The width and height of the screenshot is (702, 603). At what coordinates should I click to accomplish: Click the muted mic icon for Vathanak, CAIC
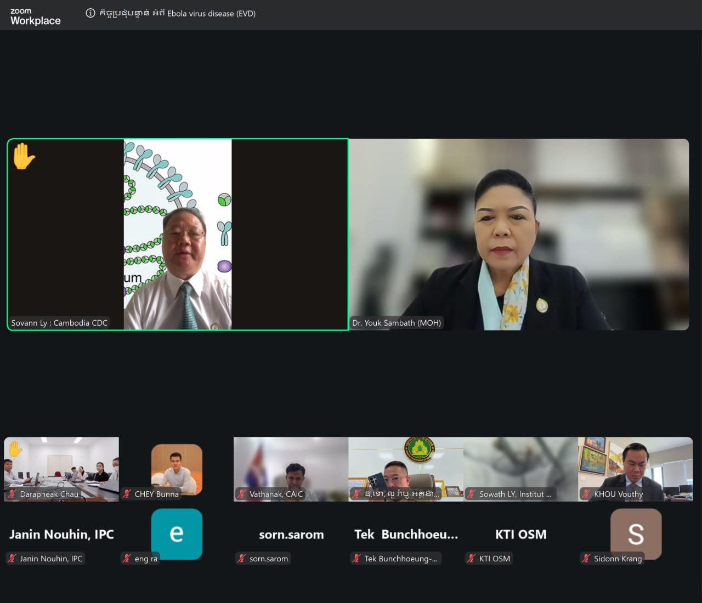click(x=242, y=494)
